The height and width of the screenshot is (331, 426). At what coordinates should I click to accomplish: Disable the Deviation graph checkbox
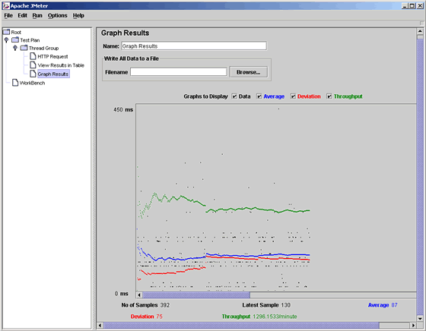[293, 96]
